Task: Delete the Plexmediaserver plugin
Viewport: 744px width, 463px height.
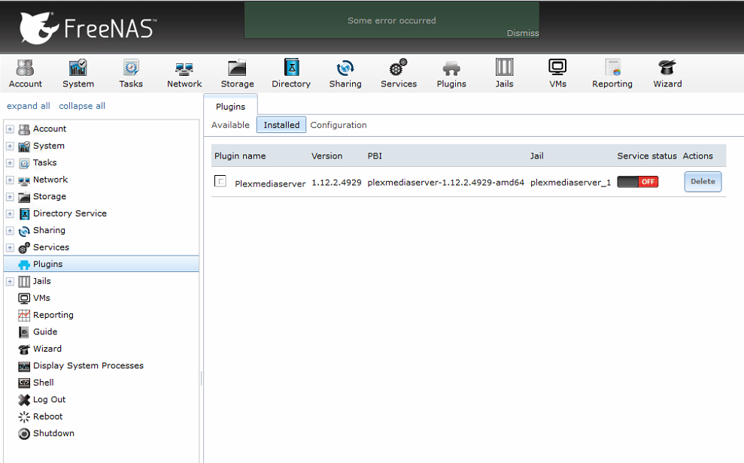Action: coord(703,182)
